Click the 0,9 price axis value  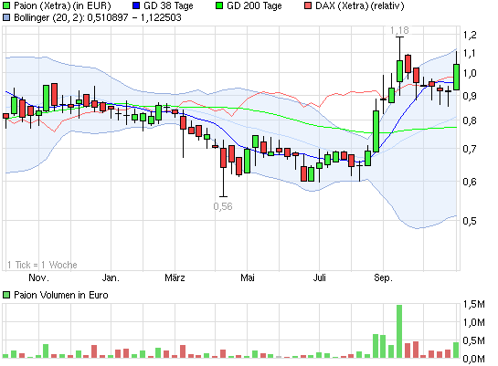tap(470, 96)
